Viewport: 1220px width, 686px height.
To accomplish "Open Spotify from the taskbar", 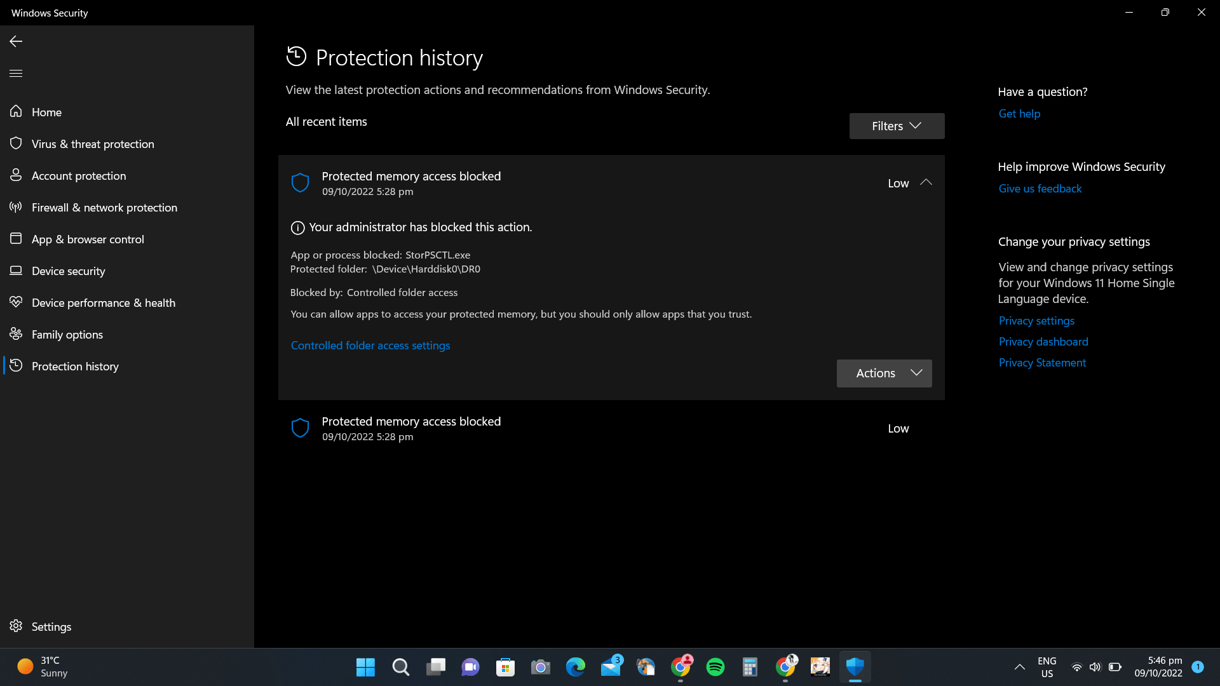I will pyautogui.click(x=715, y=667).
